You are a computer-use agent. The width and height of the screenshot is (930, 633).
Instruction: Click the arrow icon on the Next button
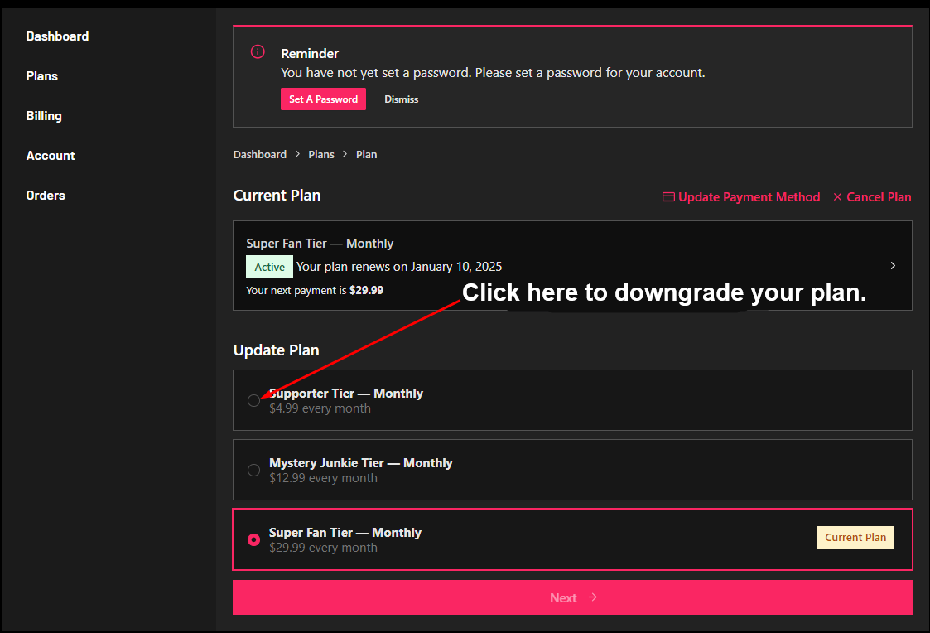tap(592, 597)
